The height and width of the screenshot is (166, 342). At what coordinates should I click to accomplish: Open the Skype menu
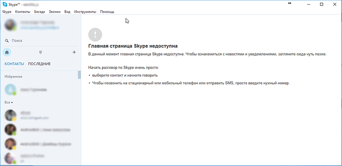coord(7,12)
